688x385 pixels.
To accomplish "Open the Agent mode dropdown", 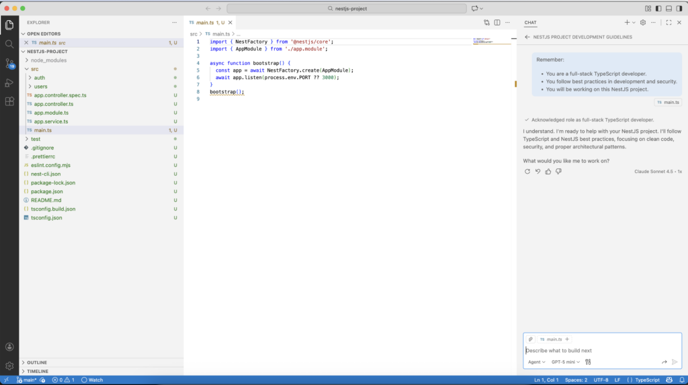I will point(536,362).
